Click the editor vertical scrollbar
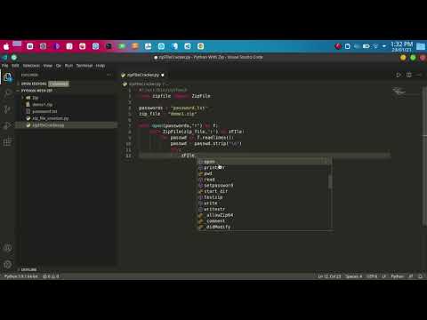 pyautogui.click(x=424, y=157)
